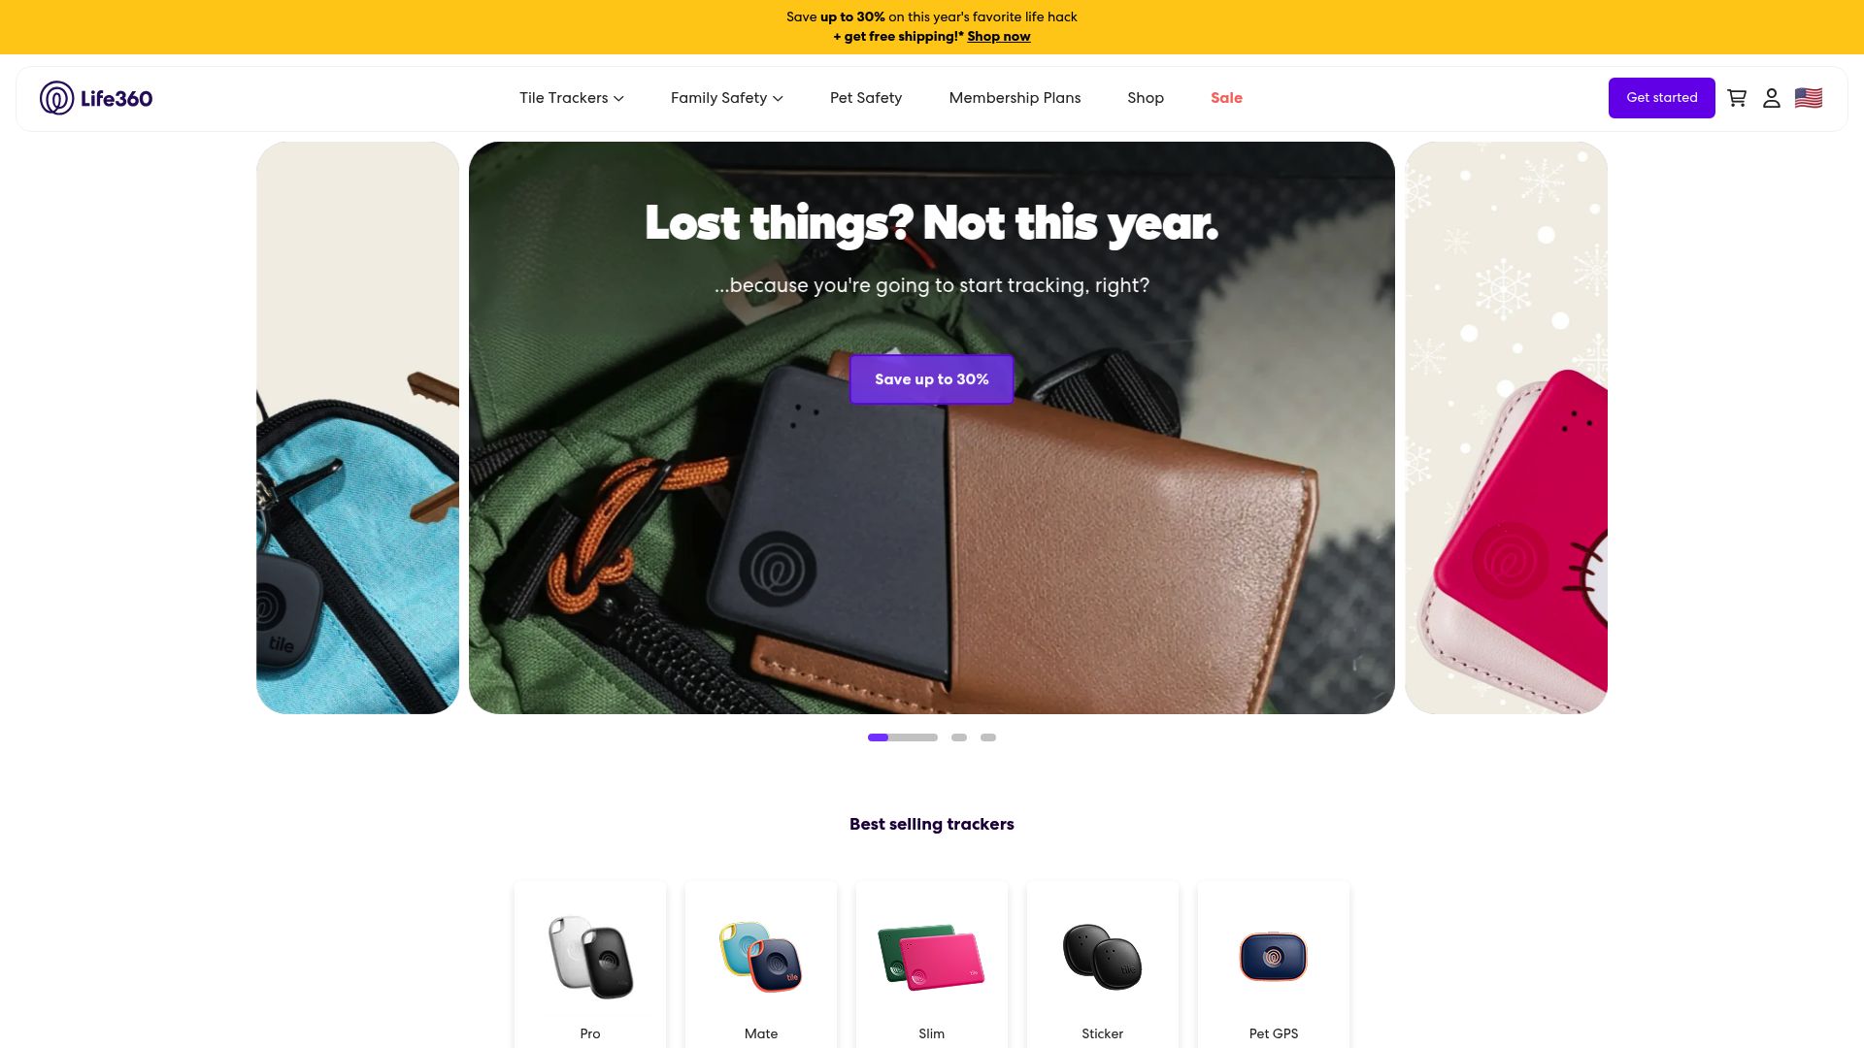The image size is (1864, 1048).
Task: Open the user account icon
Action: 1772,98
